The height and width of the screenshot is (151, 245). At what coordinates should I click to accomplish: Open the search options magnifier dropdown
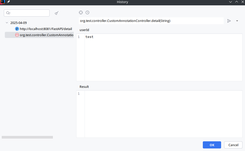tap(8, 13)
